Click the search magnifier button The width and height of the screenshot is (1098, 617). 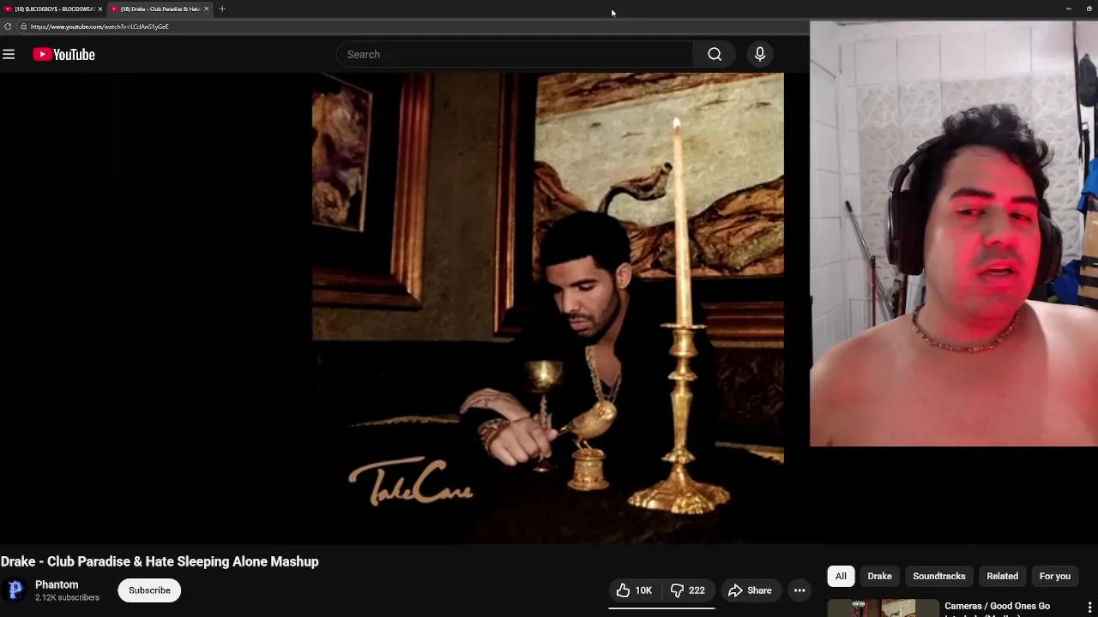(715, 55)
